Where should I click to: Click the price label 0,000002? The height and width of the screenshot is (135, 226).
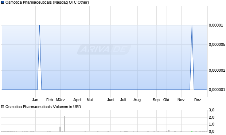(x=217, y=70)
